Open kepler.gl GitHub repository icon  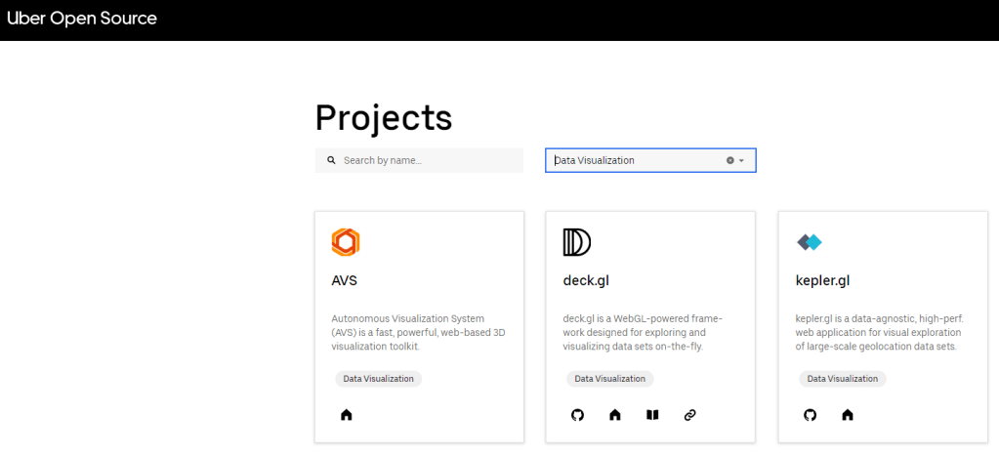[810, 415]
